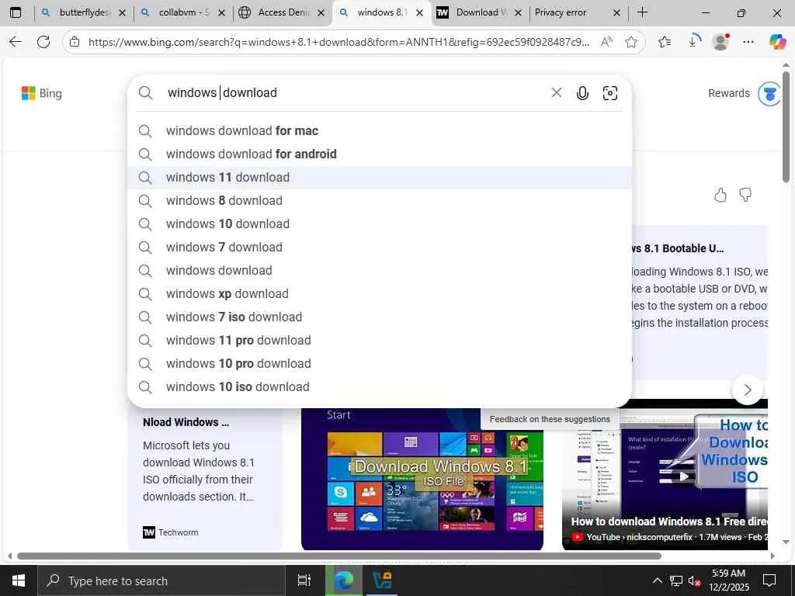Click Feedback on these suggestions

[550, 419]
